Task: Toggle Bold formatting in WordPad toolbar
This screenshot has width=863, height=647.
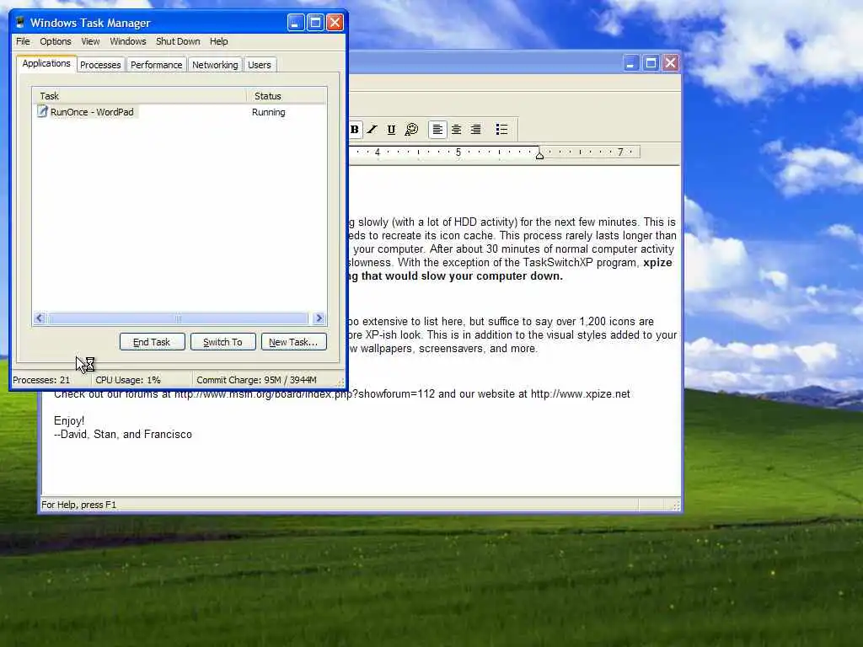Action: [355, 130]
